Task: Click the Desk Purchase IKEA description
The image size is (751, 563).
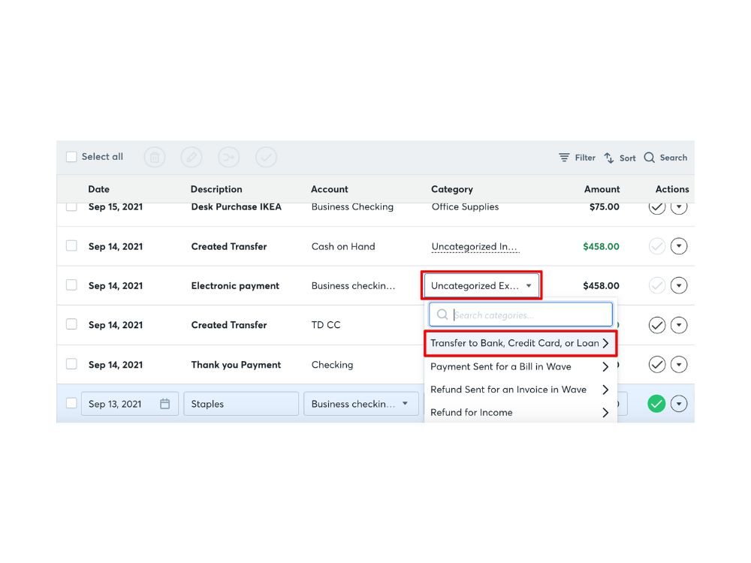Action: coord(236,207)
